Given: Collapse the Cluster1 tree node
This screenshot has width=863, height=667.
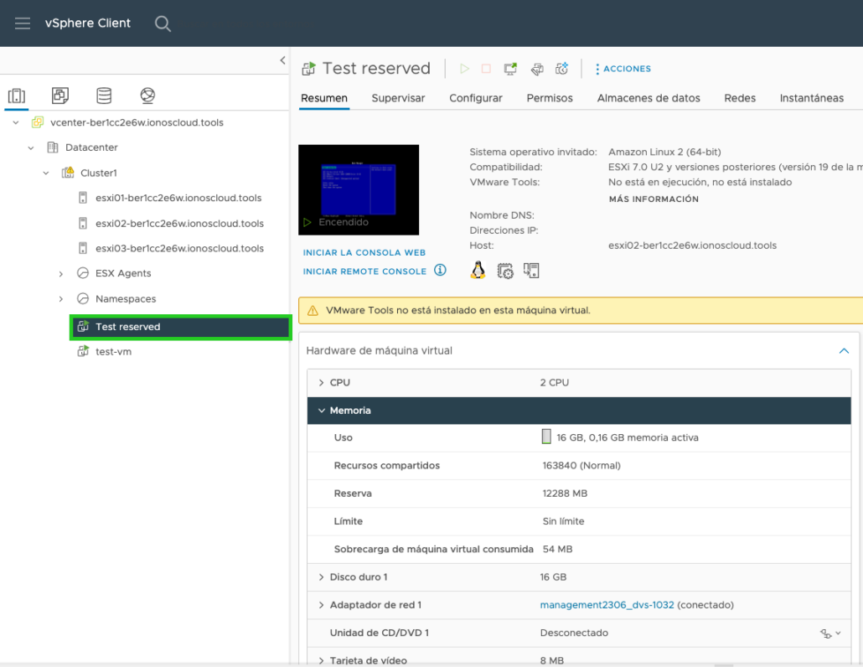Looking at the screenshot, I should tap(46, 173).
